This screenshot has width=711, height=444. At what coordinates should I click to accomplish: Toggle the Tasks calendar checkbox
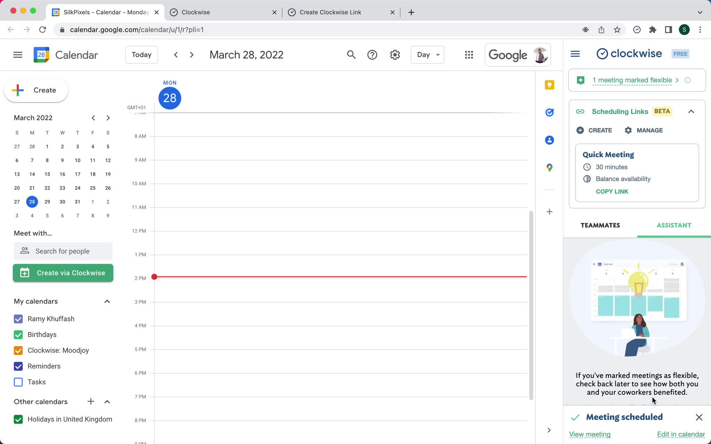click(x=19, y=381)
